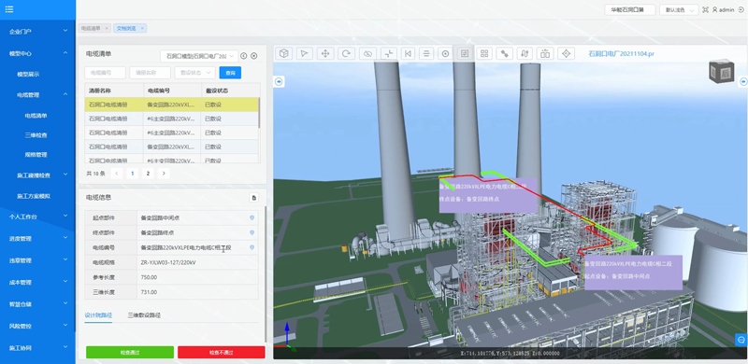
Task: Select the 3D cube view tool
Action: (284, 53)
